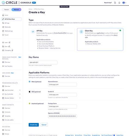Select the Client Key type card
The width and height of the screenshot is (129, 136).
[x=100, y=39]
